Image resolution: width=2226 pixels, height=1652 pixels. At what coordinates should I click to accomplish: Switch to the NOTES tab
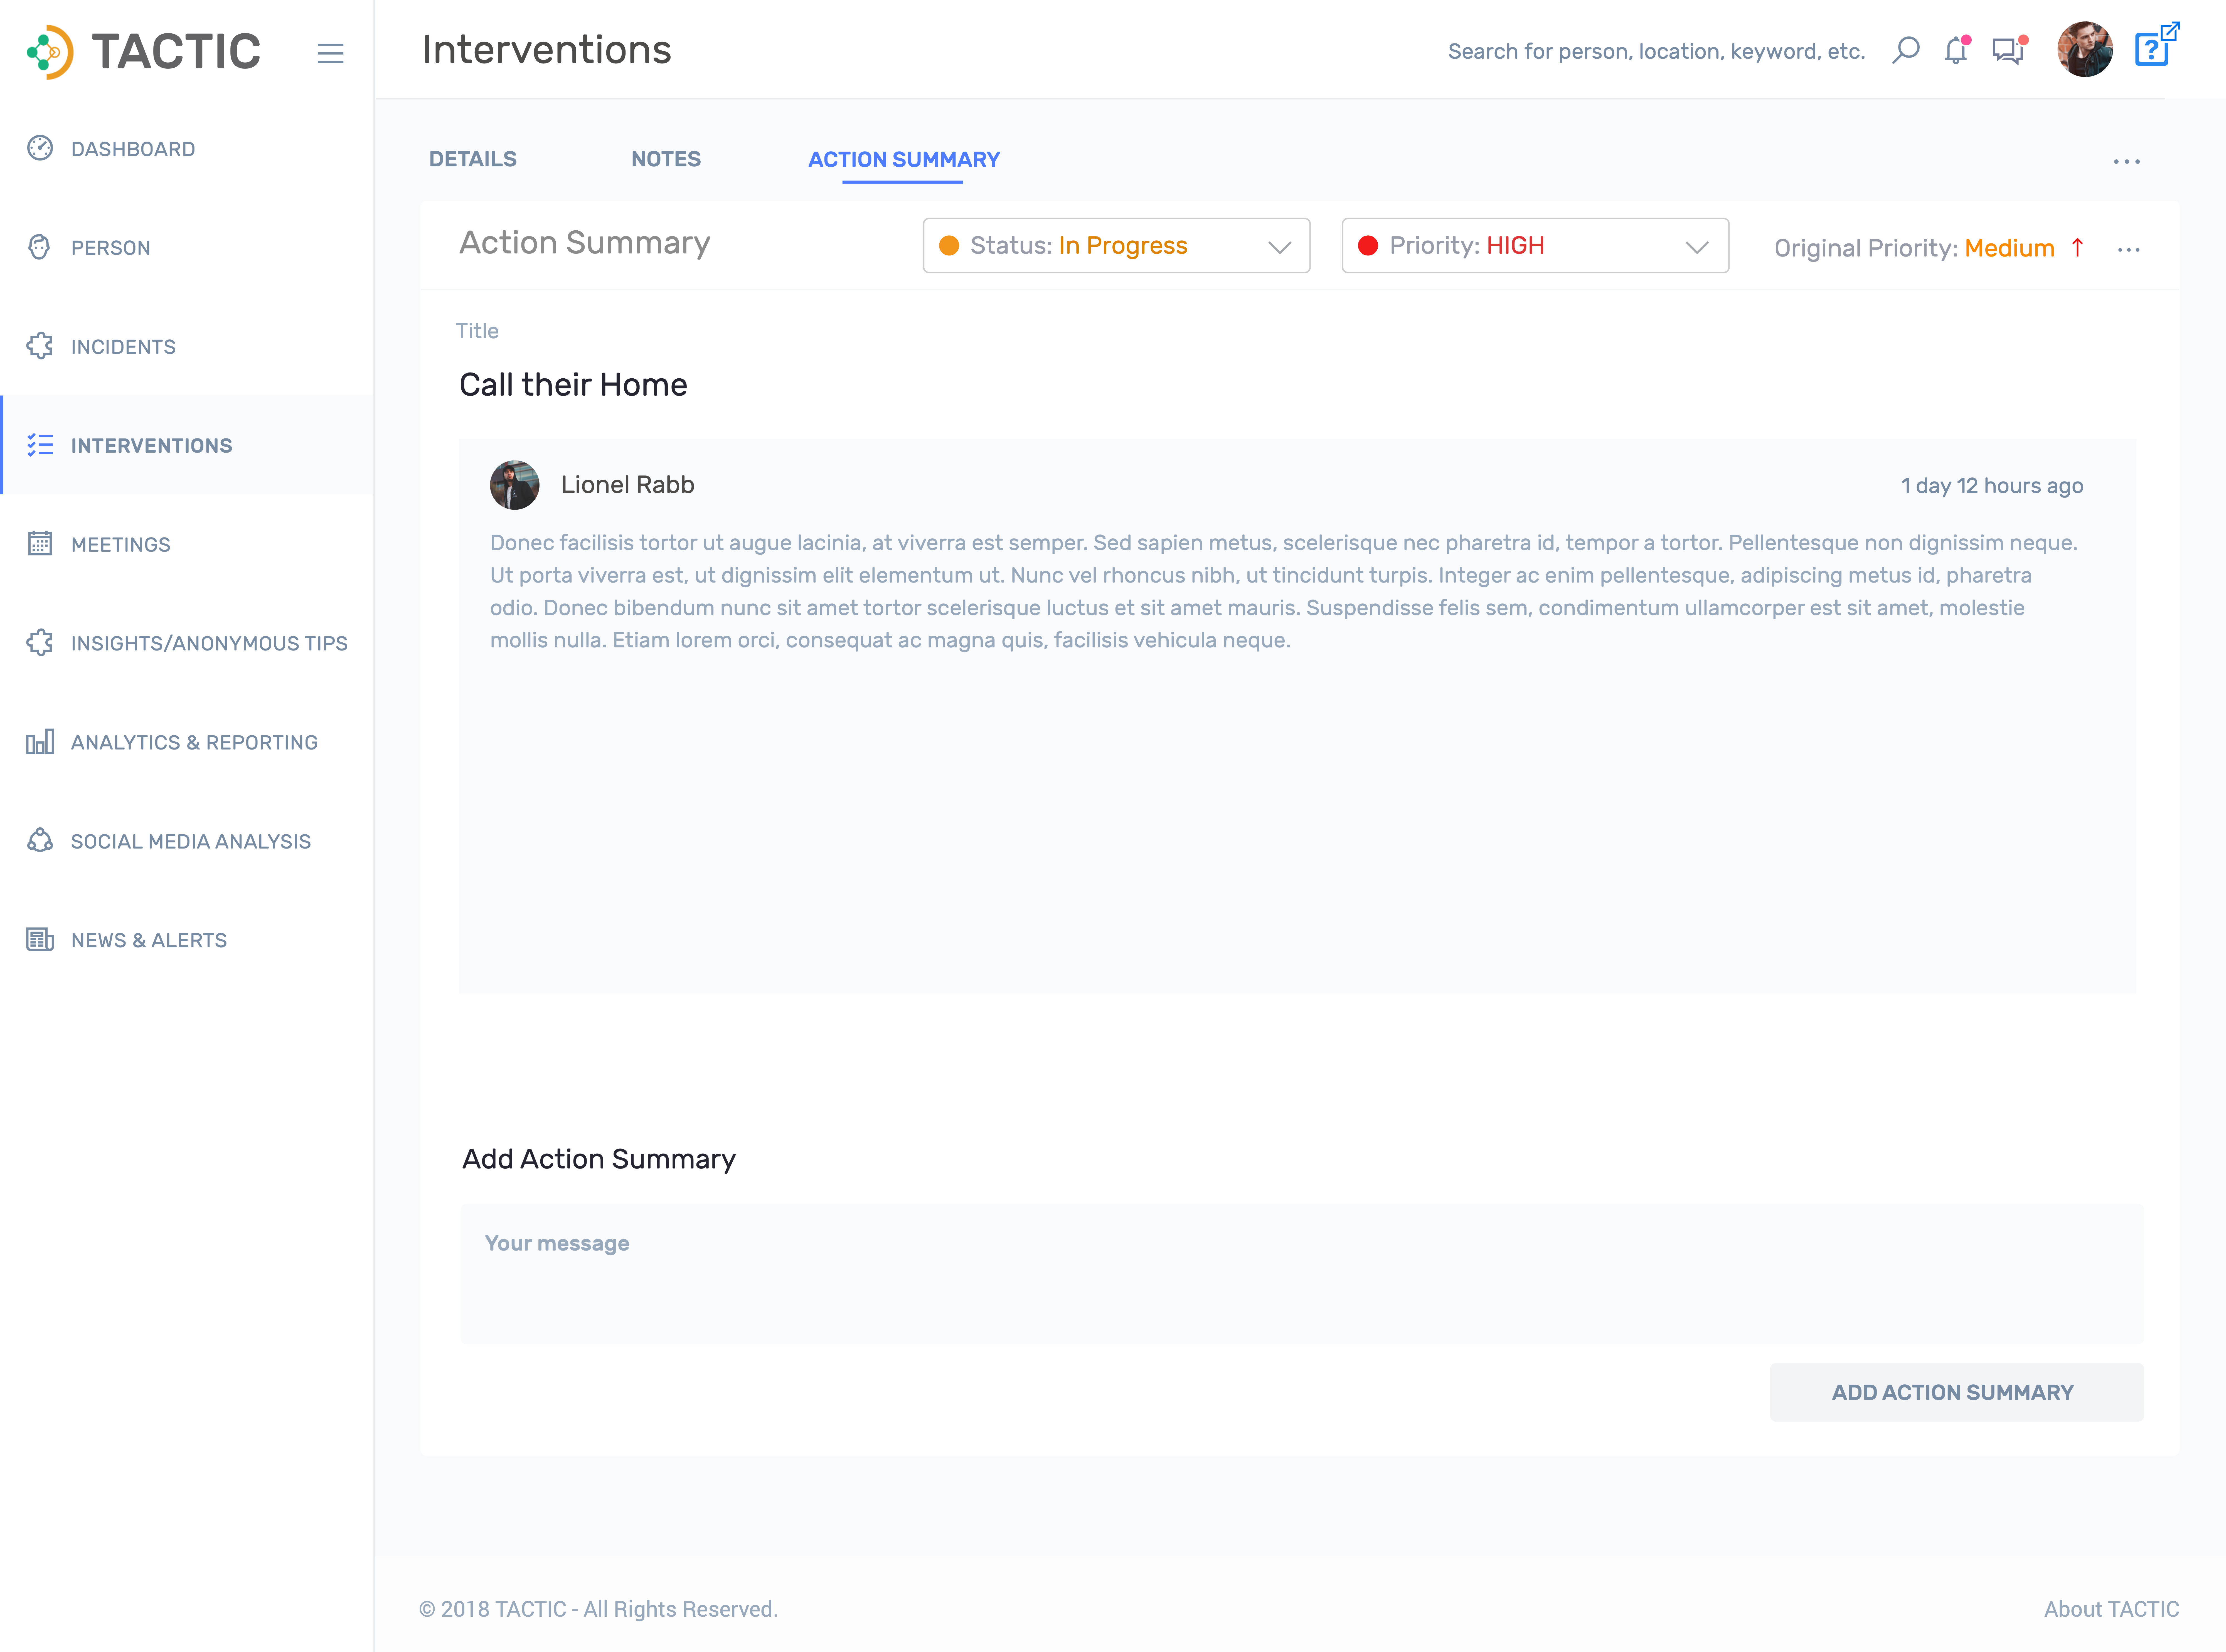coord(666,159)
